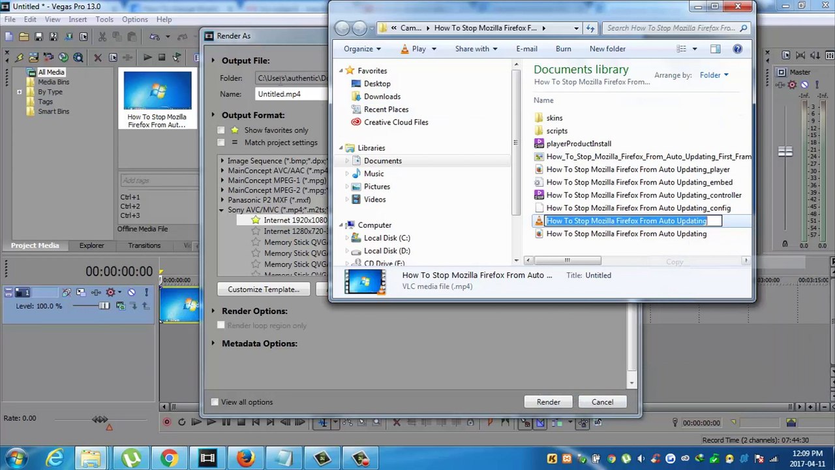Open Track FX on video track 1
Image resolution: width=835 pixels, height=470 pixels.
tap(96, 292)
